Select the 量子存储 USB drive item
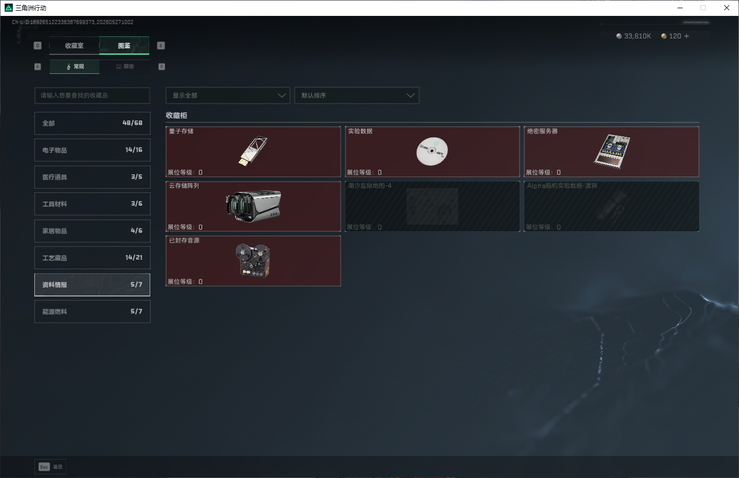 coord(253,152)
